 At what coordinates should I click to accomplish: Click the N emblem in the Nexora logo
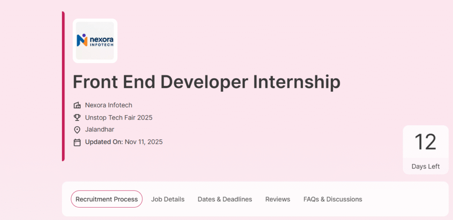pyautogui.click(x=82, y=41)
